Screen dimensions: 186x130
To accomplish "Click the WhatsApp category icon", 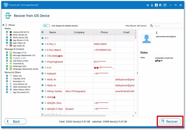I will [11, 66].
